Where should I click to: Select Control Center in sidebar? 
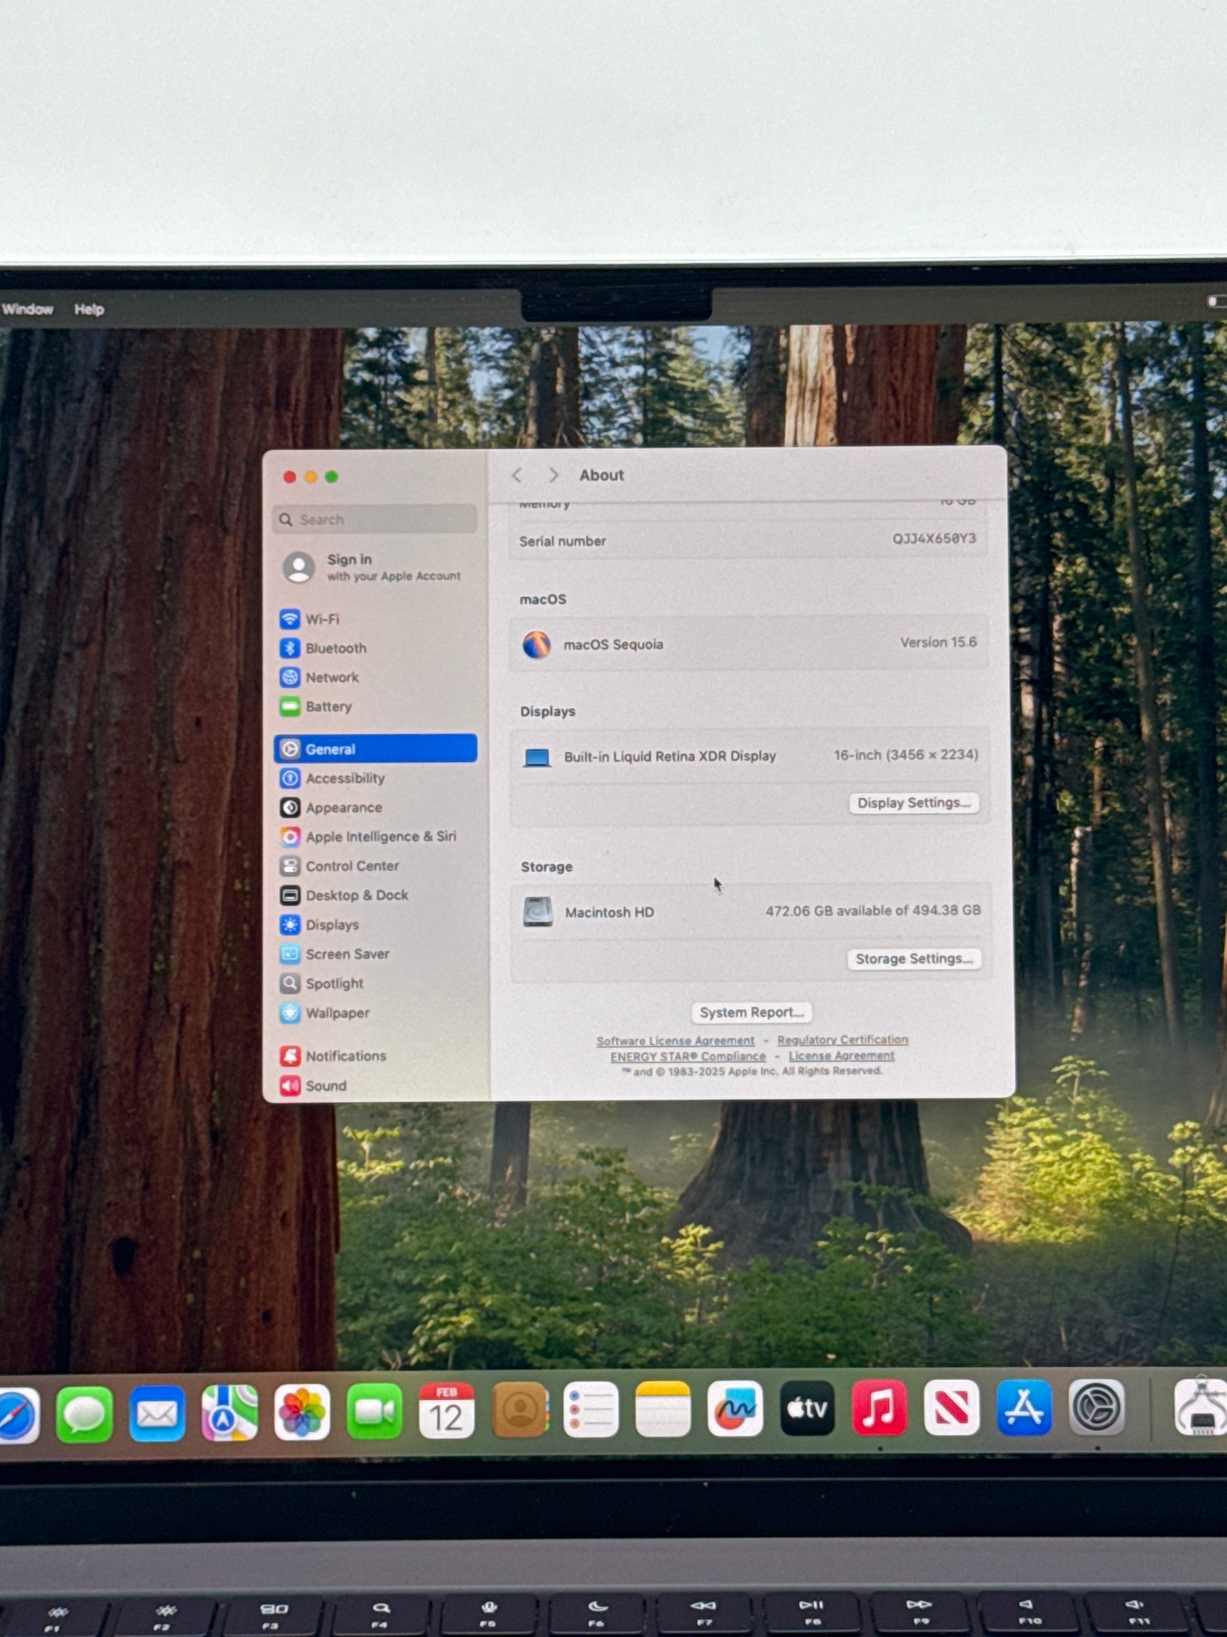[351, 866]
